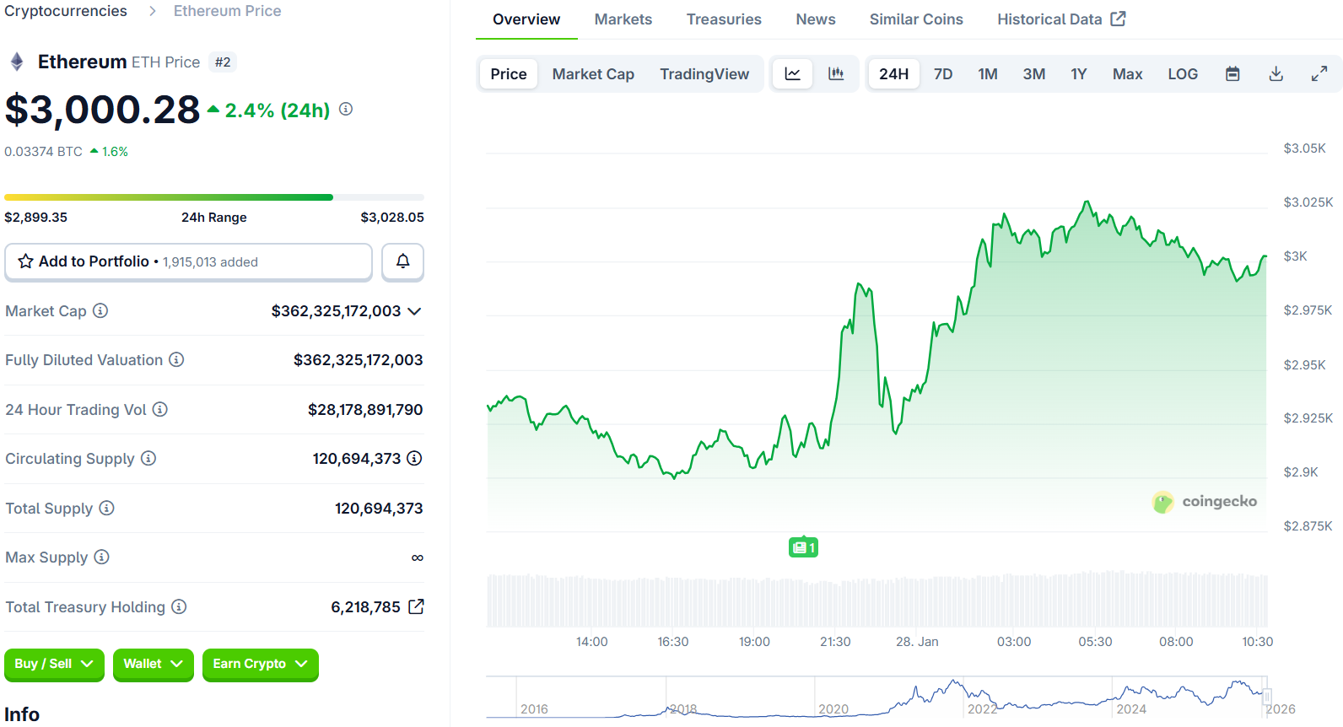Toggle the LOG scale option
This screenshot has width=1343, height=727.
click(x=1183, y=74)
